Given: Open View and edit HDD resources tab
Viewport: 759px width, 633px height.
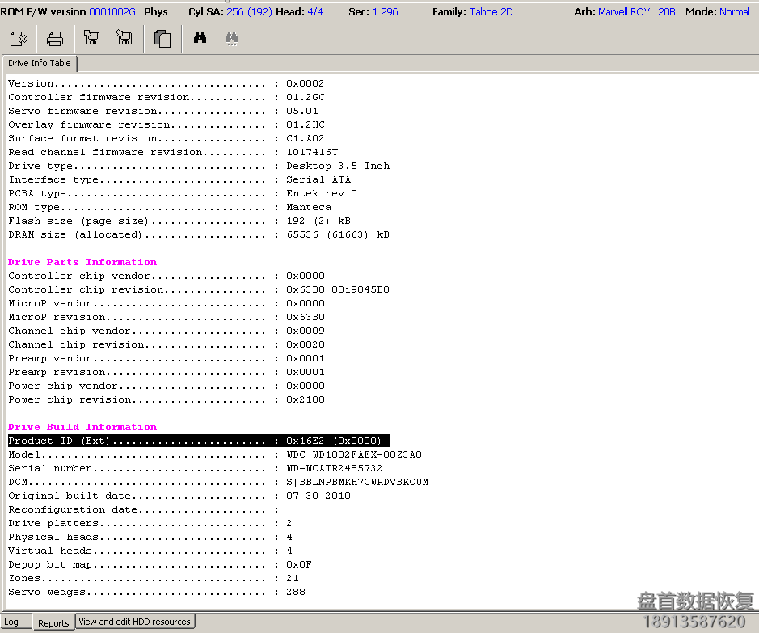Looking at the screenshot, I should click(x=134, y=622).
